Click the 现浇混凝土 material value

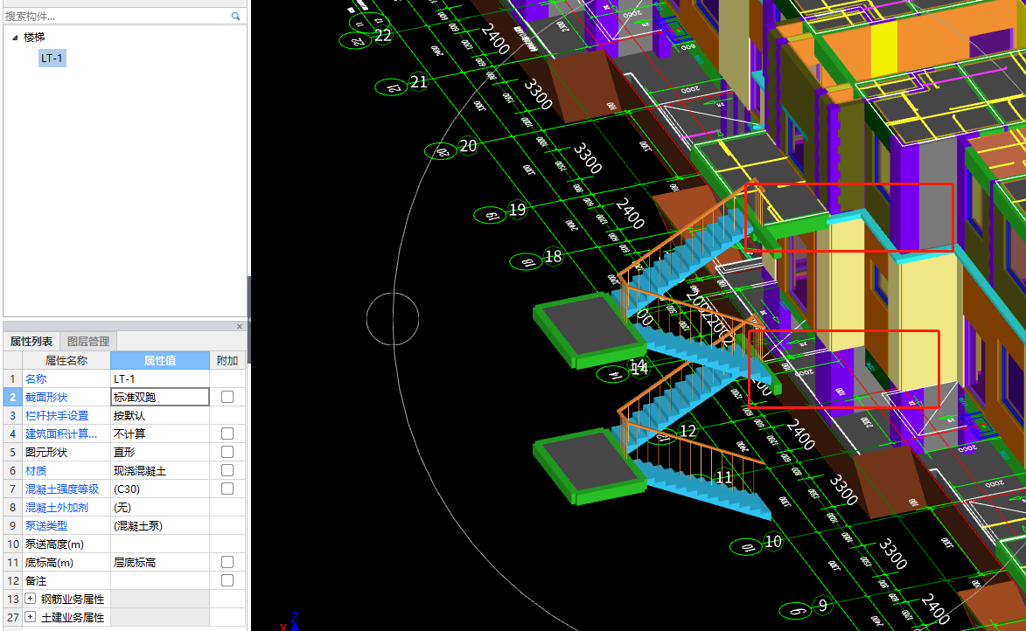tap(160, 470)
